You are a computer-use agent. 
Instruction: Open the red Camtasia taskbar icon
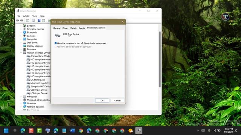[x=31, y=130]
